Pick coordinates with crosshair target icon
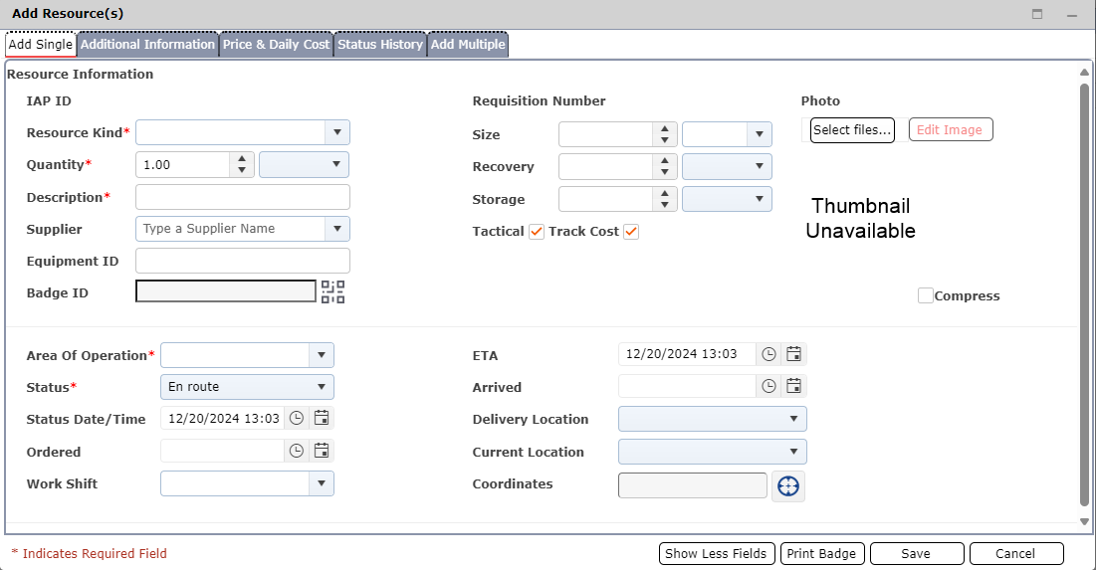This screenshot has height=570, width=1096. (x=788, y=486)
